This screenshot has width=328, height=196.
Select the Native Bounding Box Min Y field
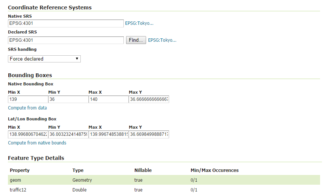point(68,99)
